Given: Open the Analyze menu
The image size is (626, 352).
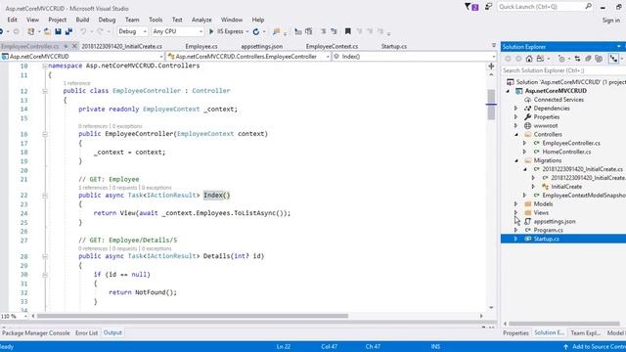Looking at the screenshot, I should point(201,20).
